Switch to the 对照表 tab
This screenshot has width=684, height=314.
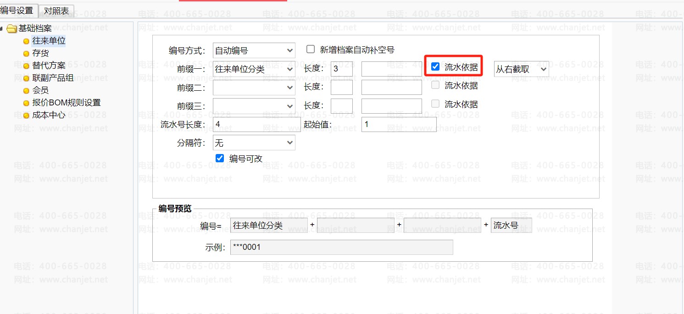[x=56, y=11]
